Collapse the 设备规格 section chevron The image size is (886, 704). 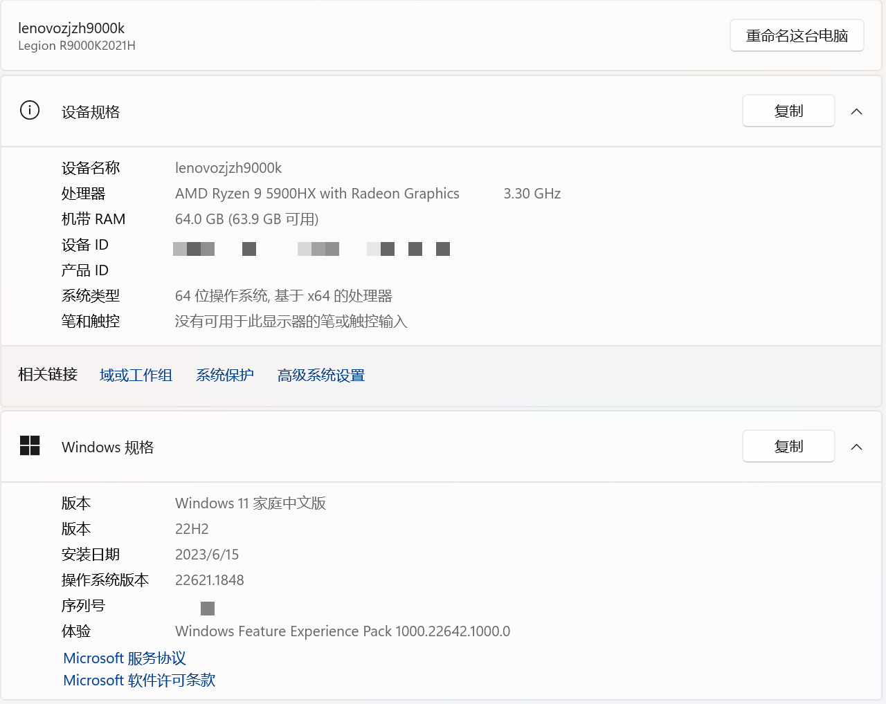point(856,111)
